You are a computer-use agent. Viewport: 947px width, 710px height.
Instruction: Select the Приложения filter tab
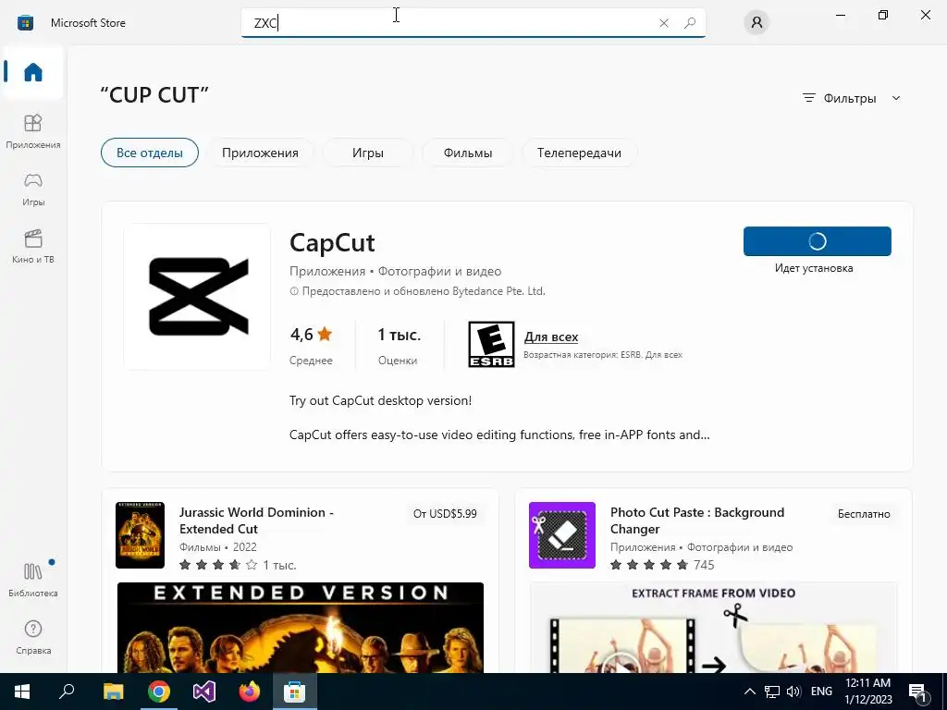coord(260,153)
